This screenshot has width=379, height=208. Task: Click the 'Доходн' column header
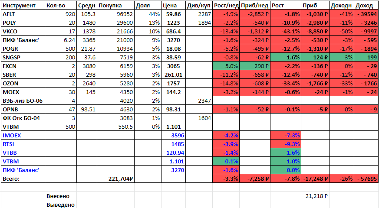[x=342, y=5]
